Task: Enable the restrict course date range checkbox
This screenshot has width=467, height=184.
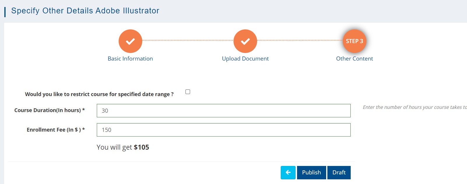Action: click(x=188, y=92)
